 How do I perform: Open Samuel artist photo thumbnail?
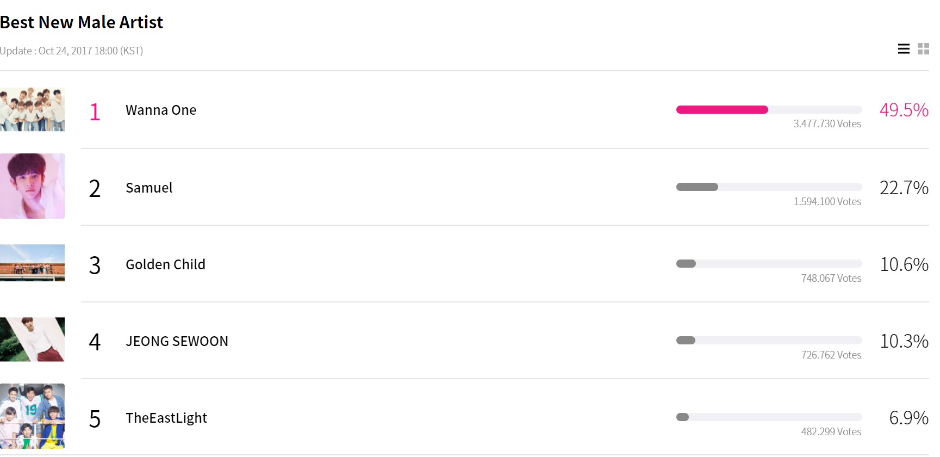pyautogui.click(x=32, y=186)
